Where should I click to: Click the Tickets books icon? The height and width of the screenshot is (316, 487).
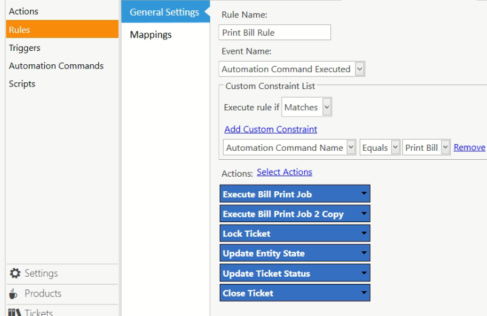[x=15, y=312]
